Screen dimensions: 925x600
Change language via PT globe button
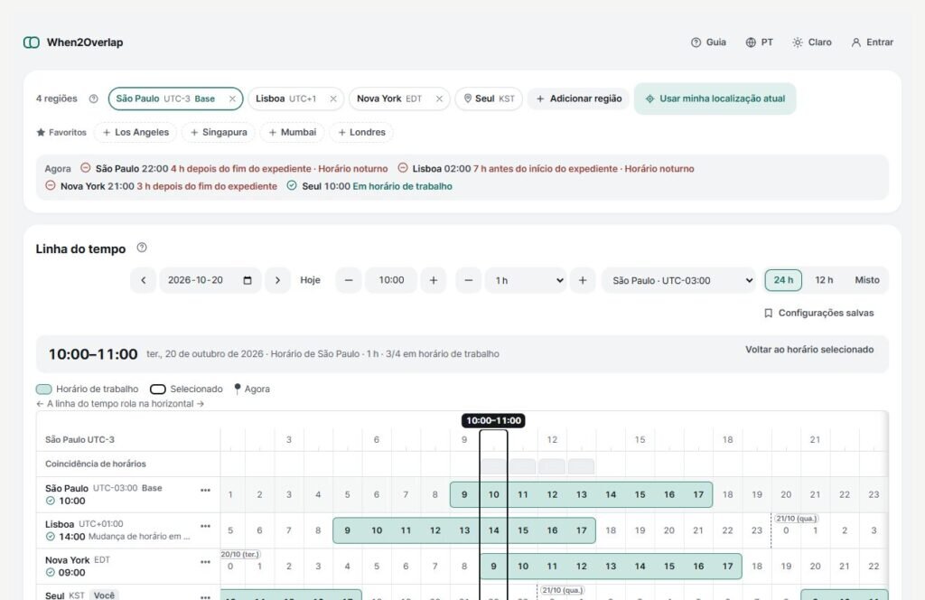point(759,42)
